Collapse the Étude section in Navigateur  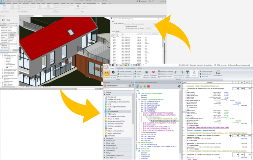(104, 95)
